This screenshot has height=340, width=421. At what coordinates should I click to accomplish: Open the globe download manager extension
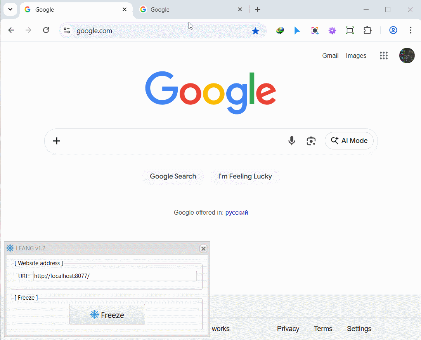(x=280, y=30)
